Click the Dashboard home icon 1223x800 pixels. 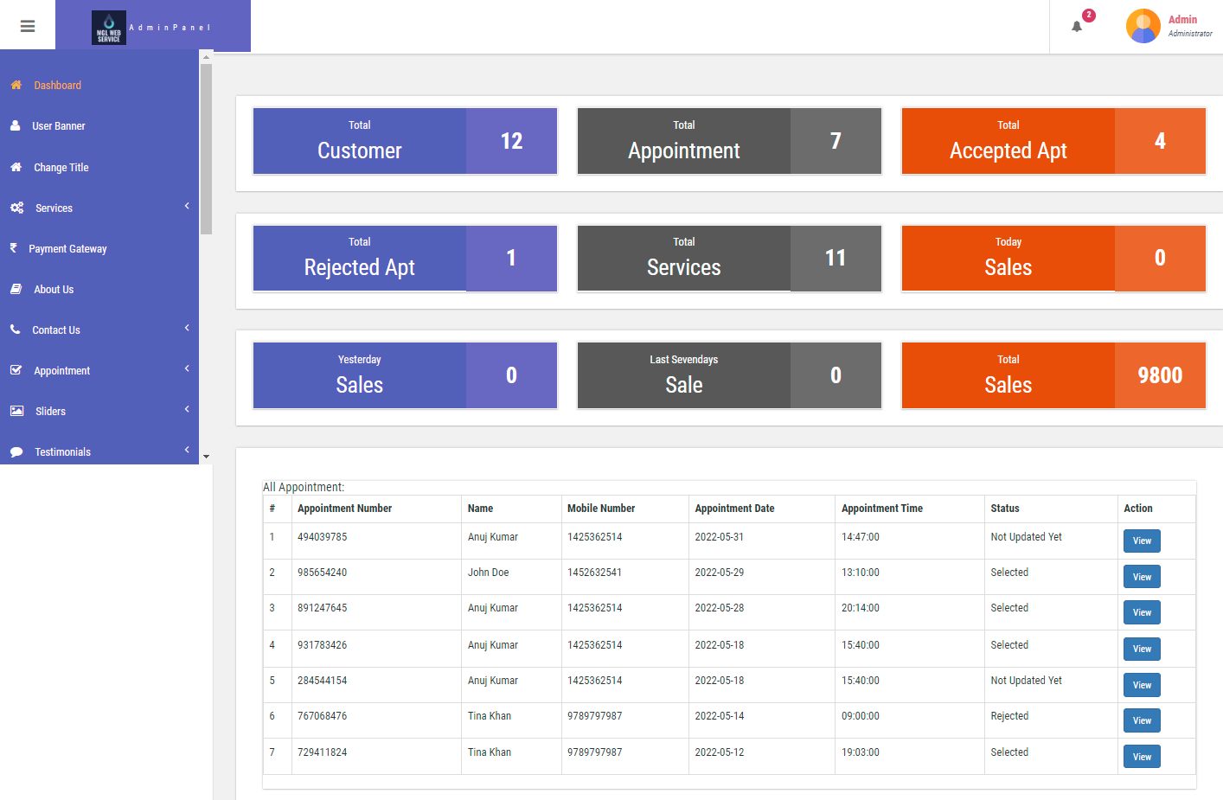(x=16, y=85)
